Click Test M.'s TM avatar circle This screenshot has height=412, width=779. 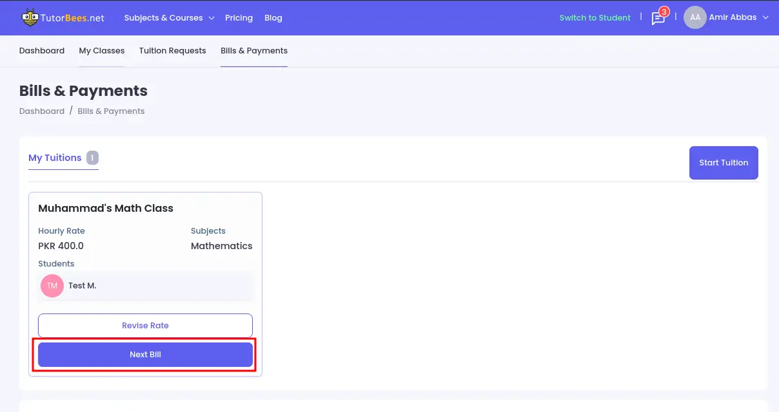coord(52,285)
